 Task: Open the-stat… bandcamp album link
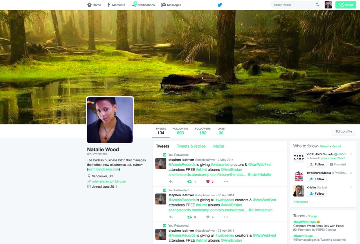pyautogui.click(x=208, y=174)
